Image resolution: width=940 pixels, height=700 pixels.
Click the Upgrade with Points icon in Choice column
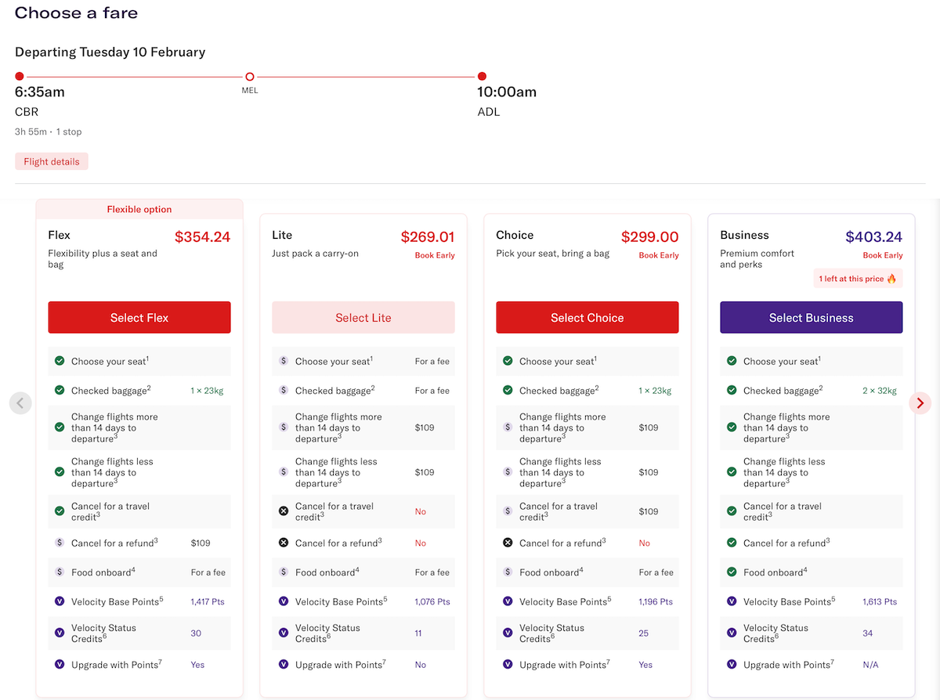tap(508, 664)
